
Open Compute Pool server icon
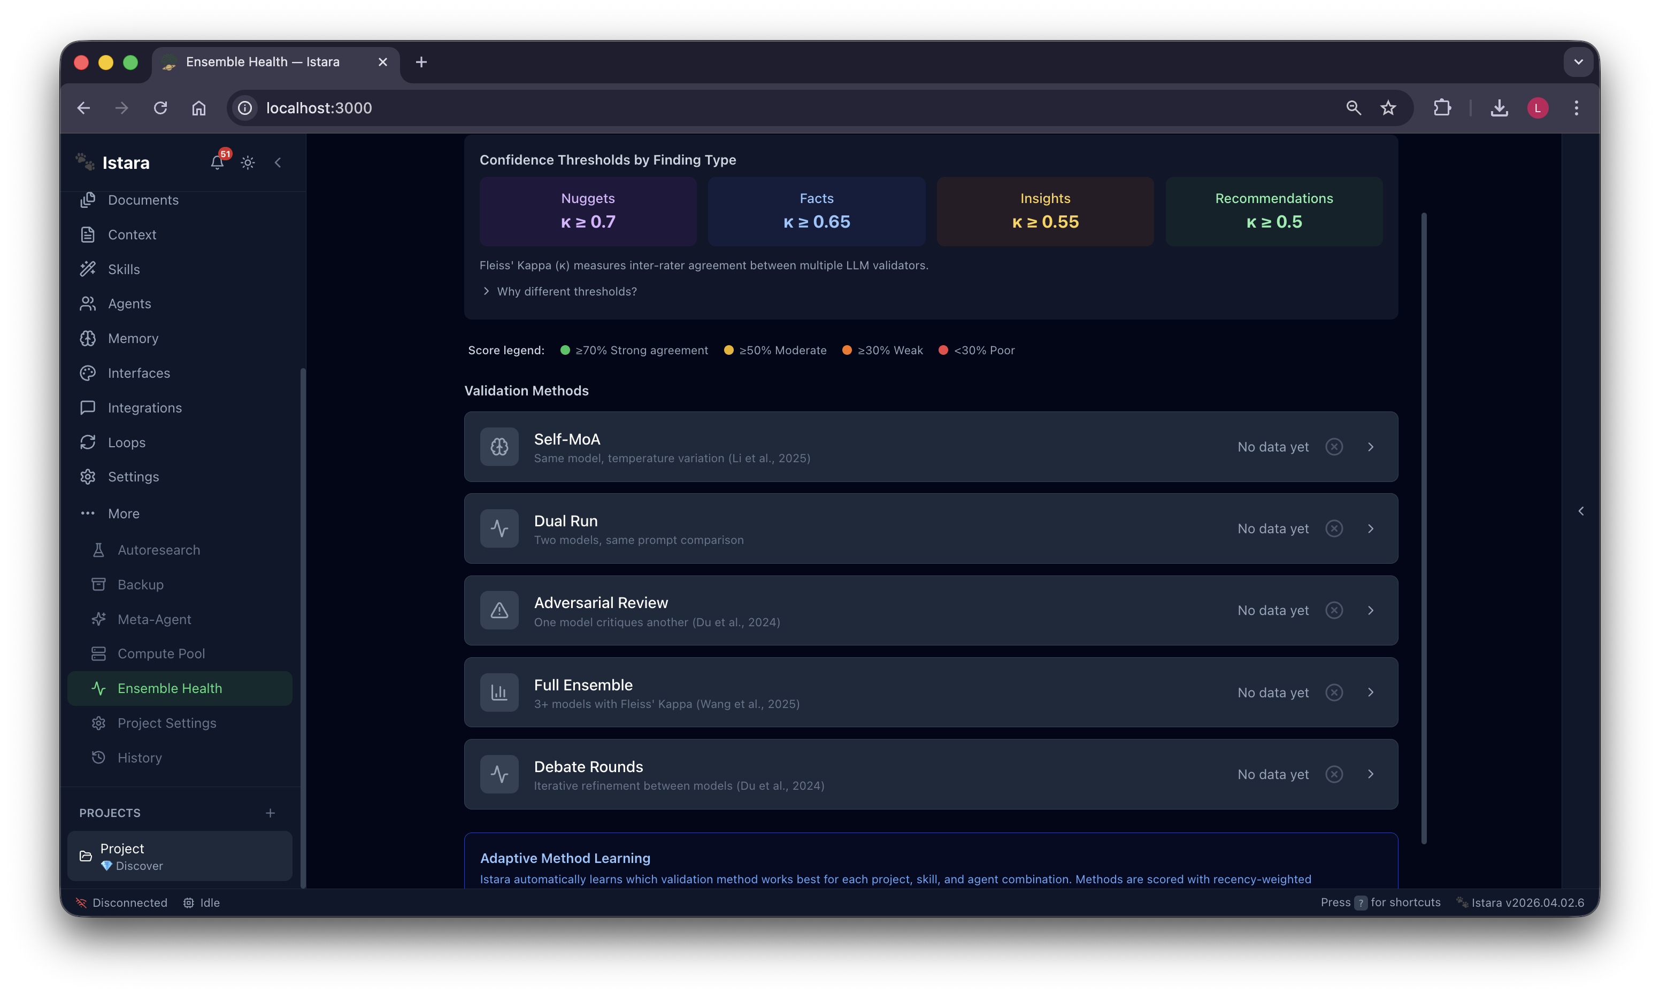click(99, 653)
